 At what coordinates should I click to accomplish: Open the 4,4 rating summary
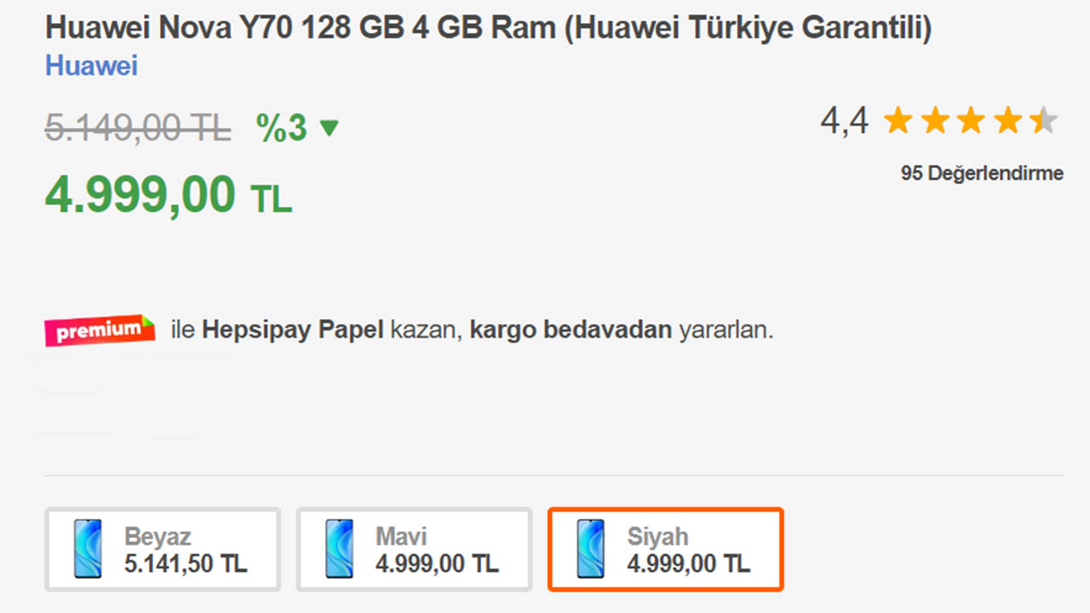click(843, 120)
